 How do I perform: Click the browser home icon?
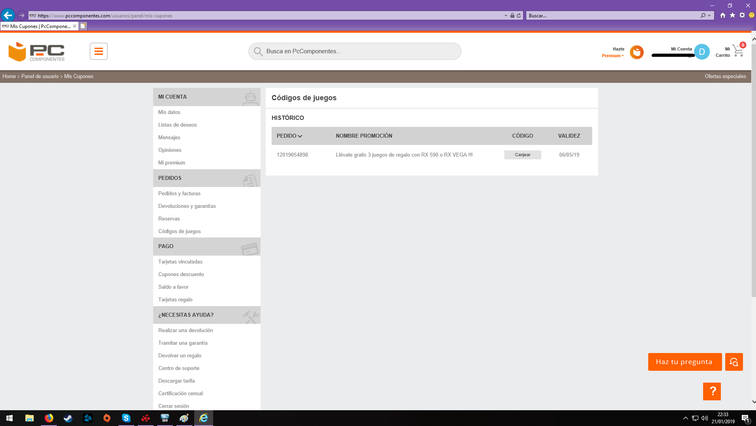pyautogui.click(x=723, y=15)
